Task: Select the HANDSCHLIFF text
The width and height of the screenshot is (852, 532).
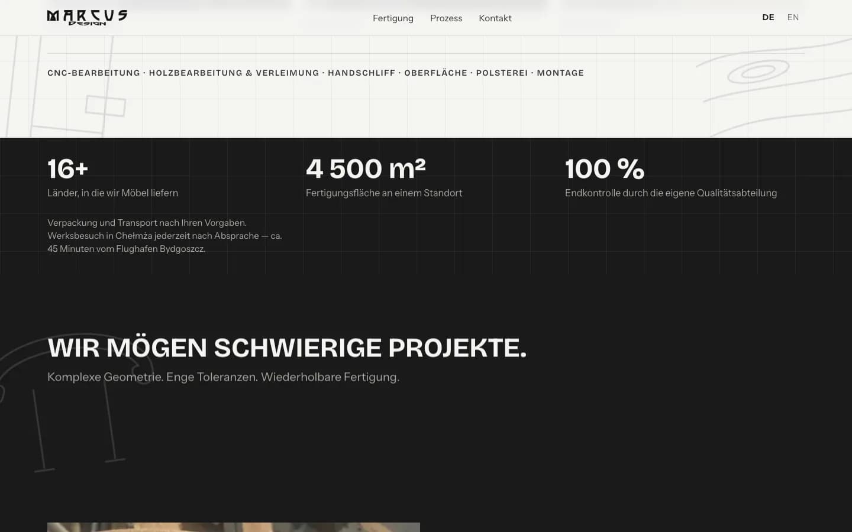Action: pyautogui.click(x=362, y=73)
